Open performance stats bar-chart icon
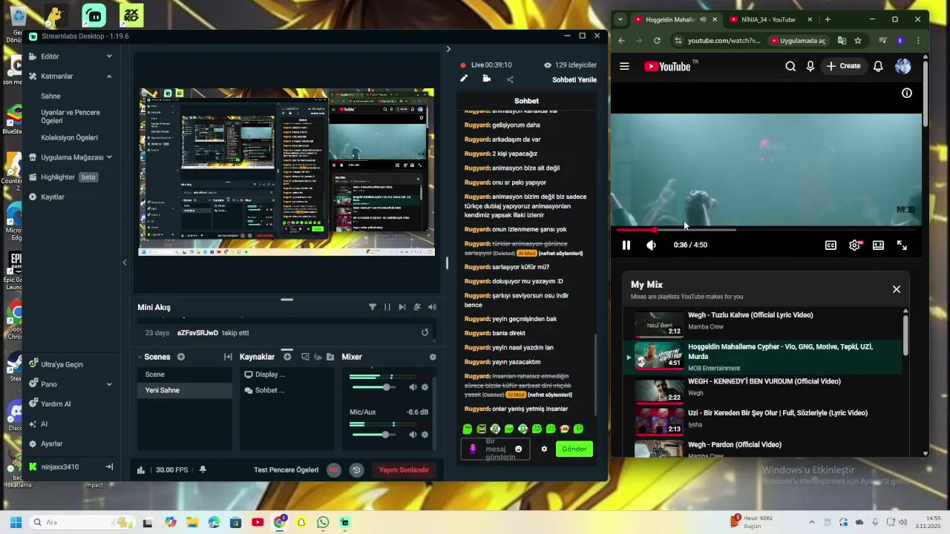This screenshot has height=534, width=950. (141, 469)
